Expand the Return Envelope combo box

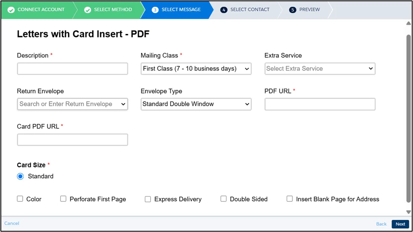click(72, 104)
